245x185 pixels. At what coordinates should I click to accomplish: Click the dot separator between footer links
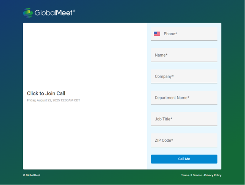click(x=203, y=175)
